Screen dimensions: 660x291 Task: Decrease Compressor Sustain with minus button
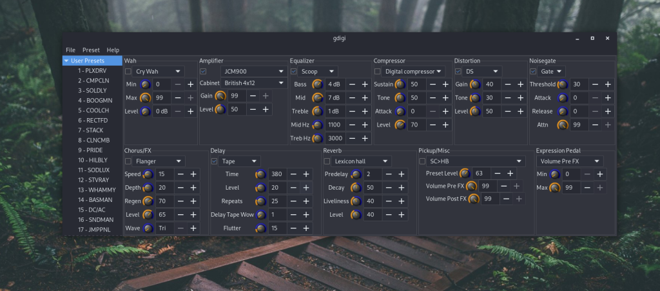pos(431,85)
